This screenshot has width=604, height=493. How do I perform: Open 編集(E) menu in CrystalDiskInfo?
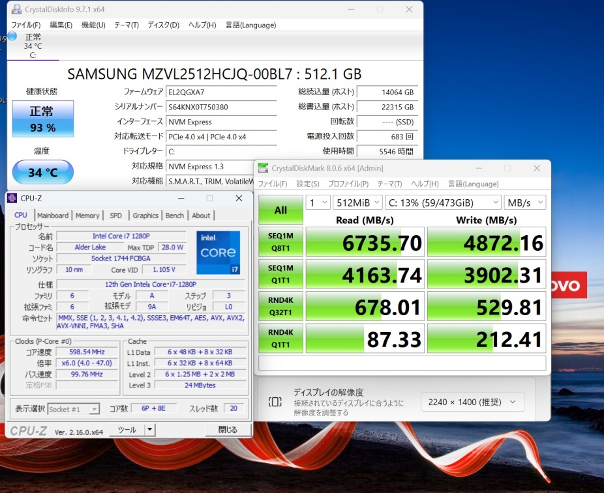[61, 25]
